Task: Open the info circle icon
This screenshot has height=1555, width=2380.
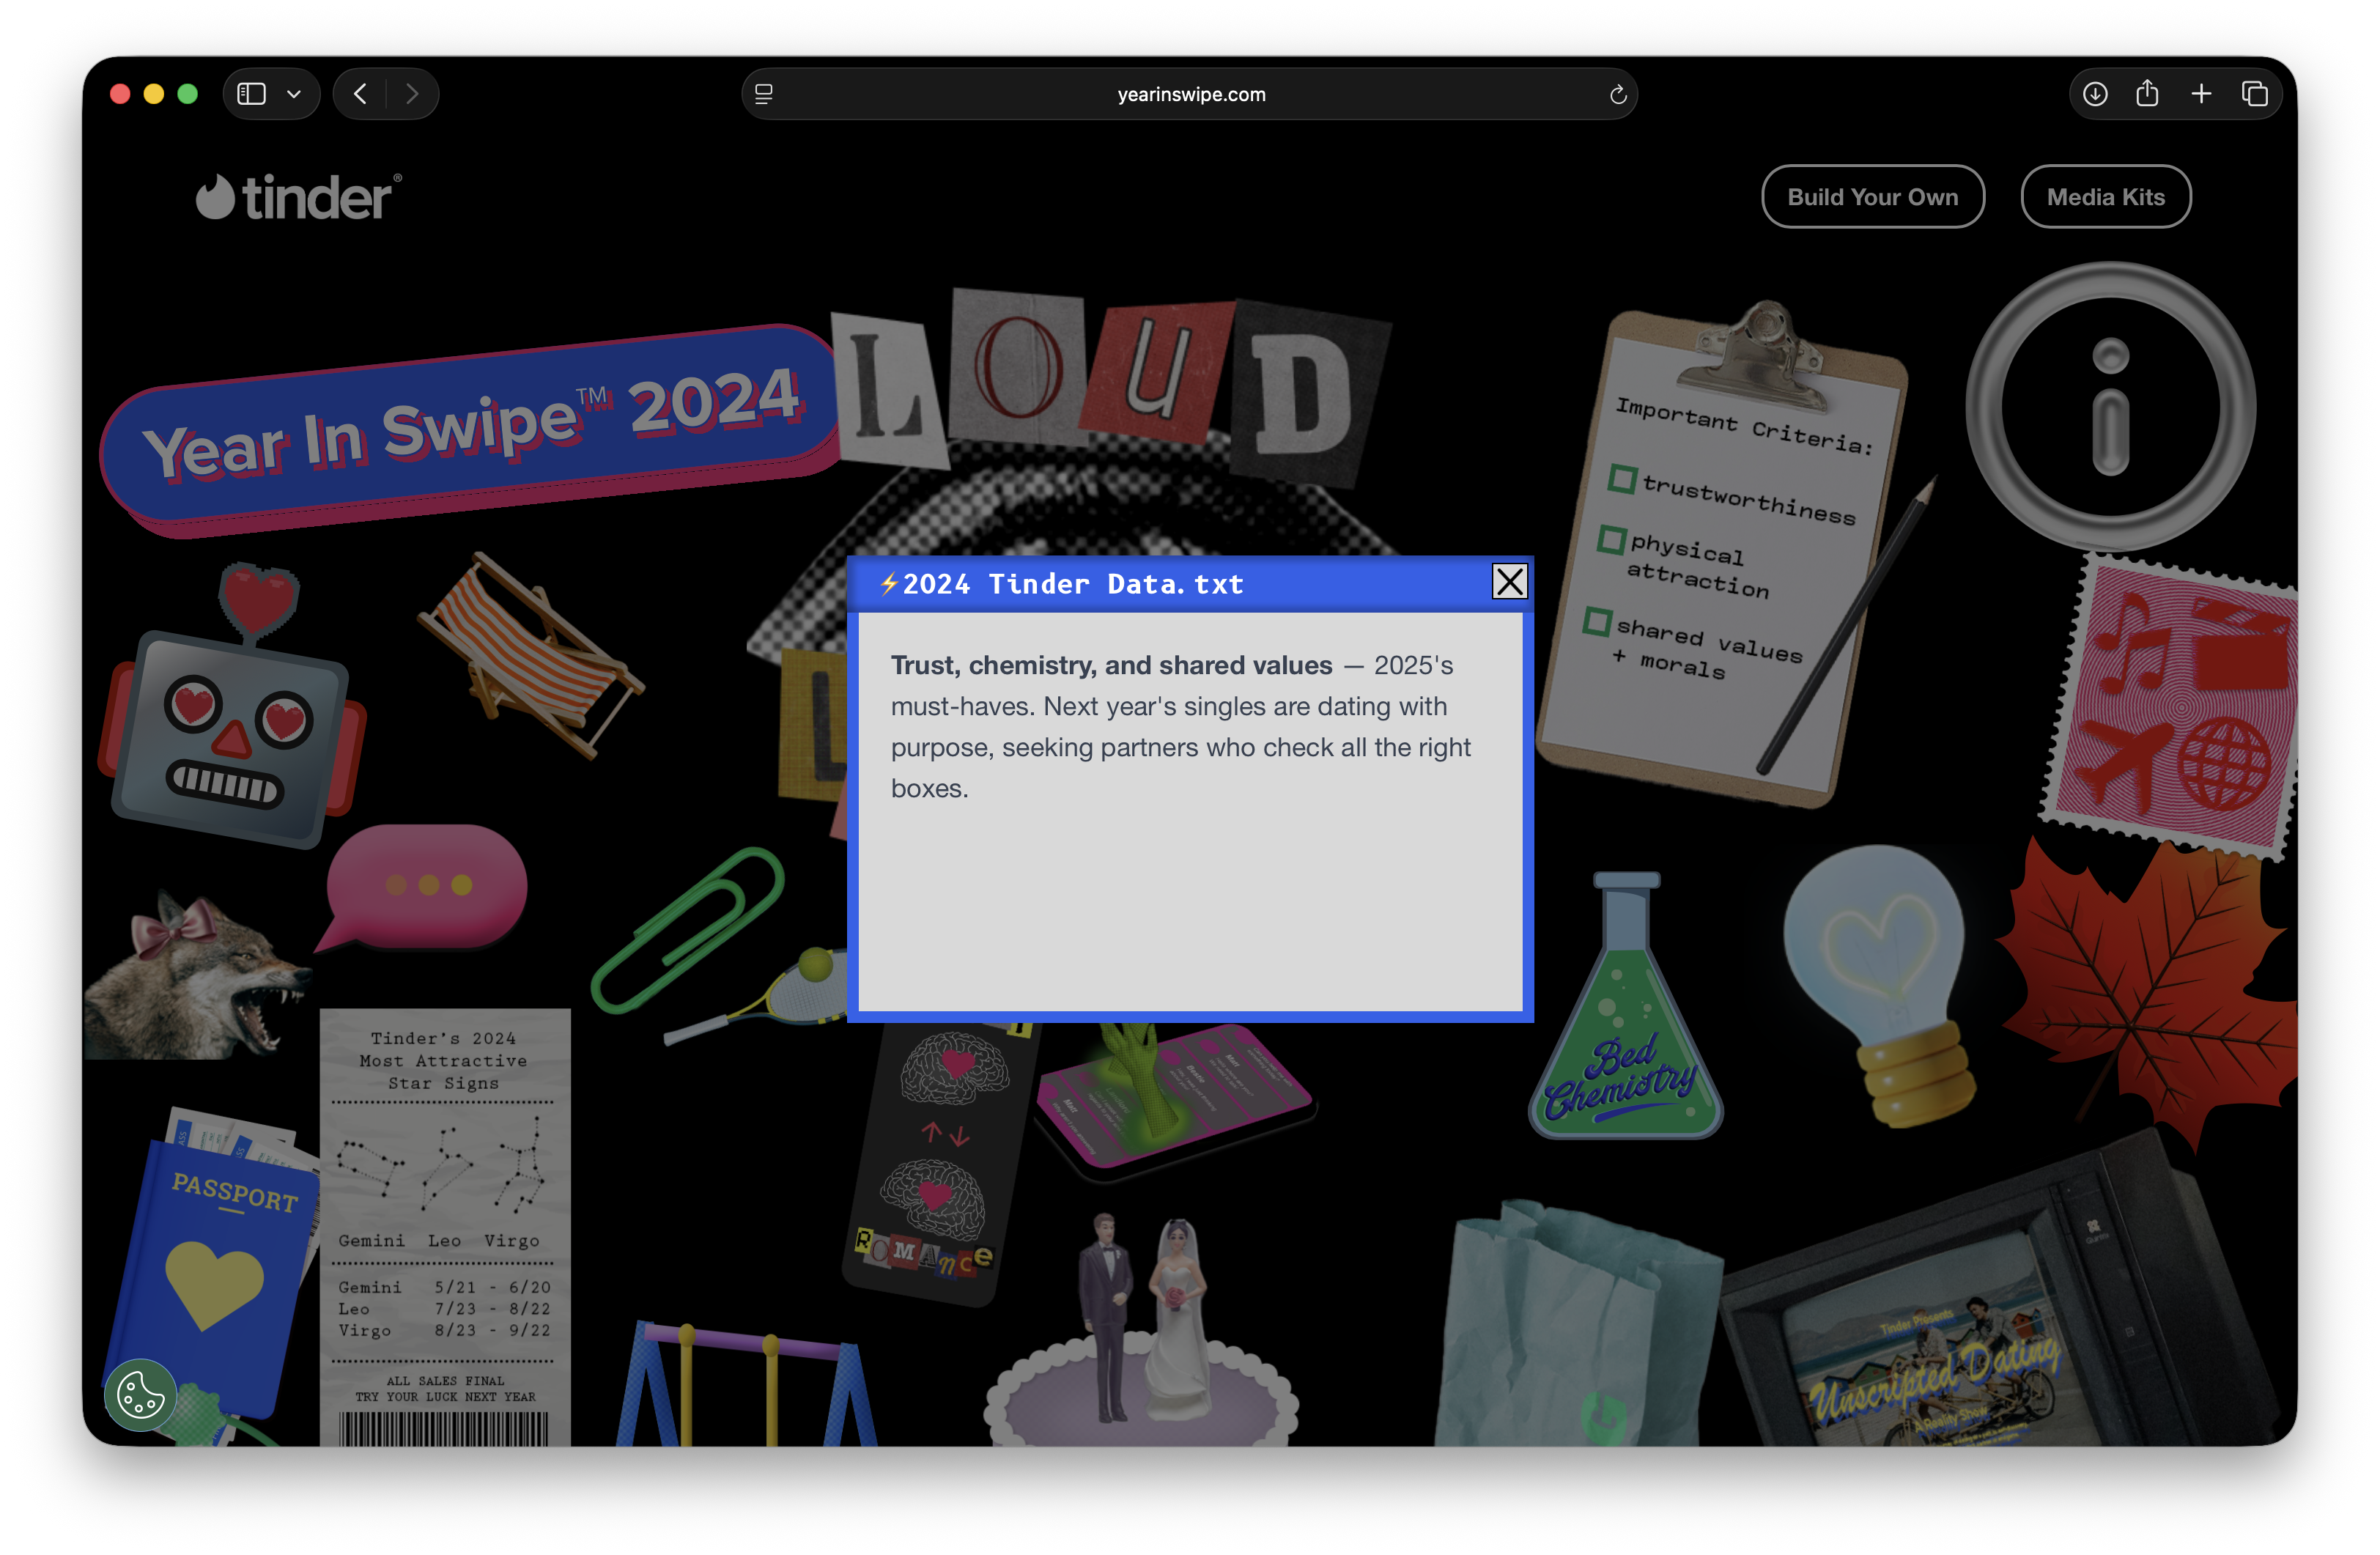Action: [x=2110, y=407]
